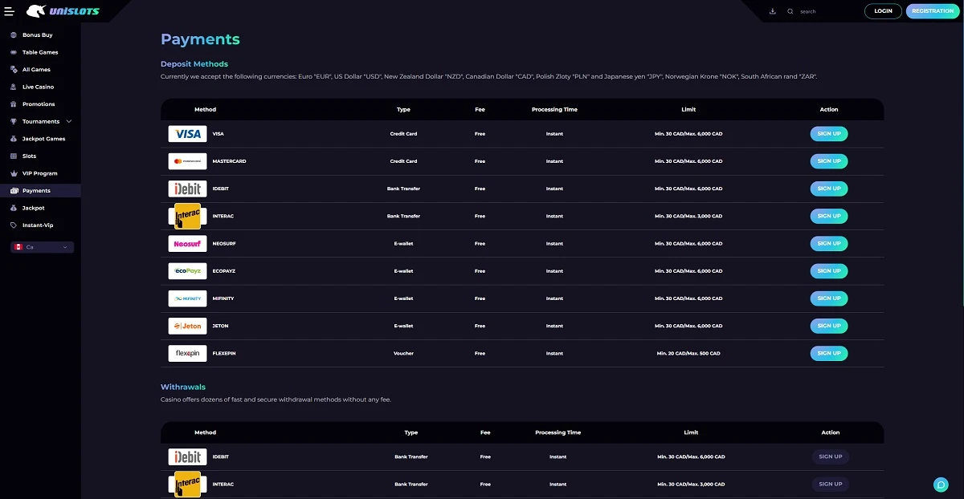Click the "Processing Time" deposit table header
This screenshot has height=499, width=964.
coord(554,109)
